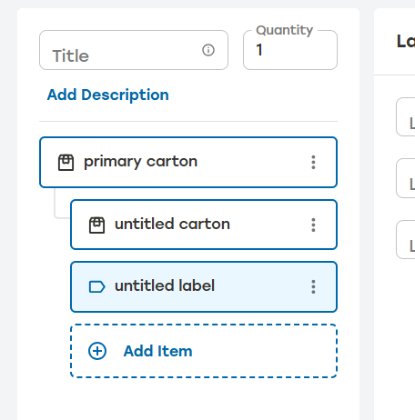415x420 pixels.
Task: Click the Add Item button
Action: coord(204,351)
